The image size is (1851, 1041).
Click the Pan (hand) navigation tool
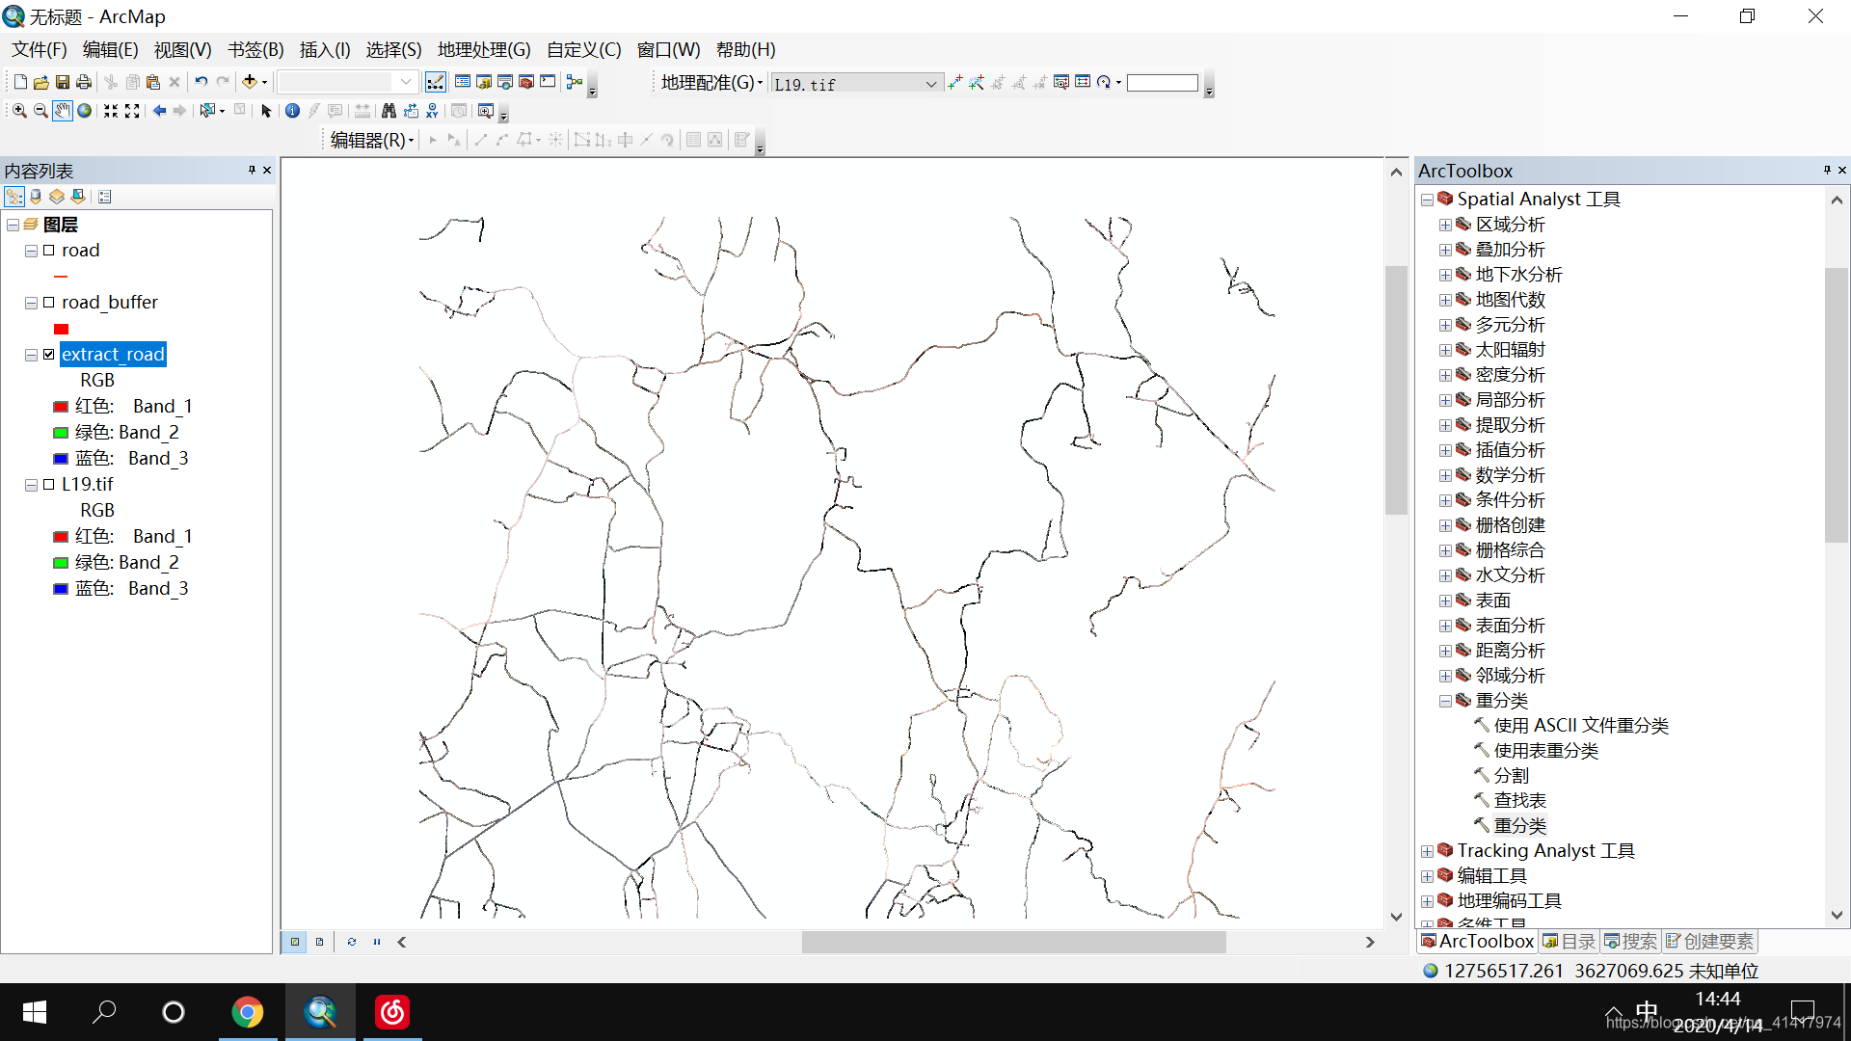click(60, 112)
